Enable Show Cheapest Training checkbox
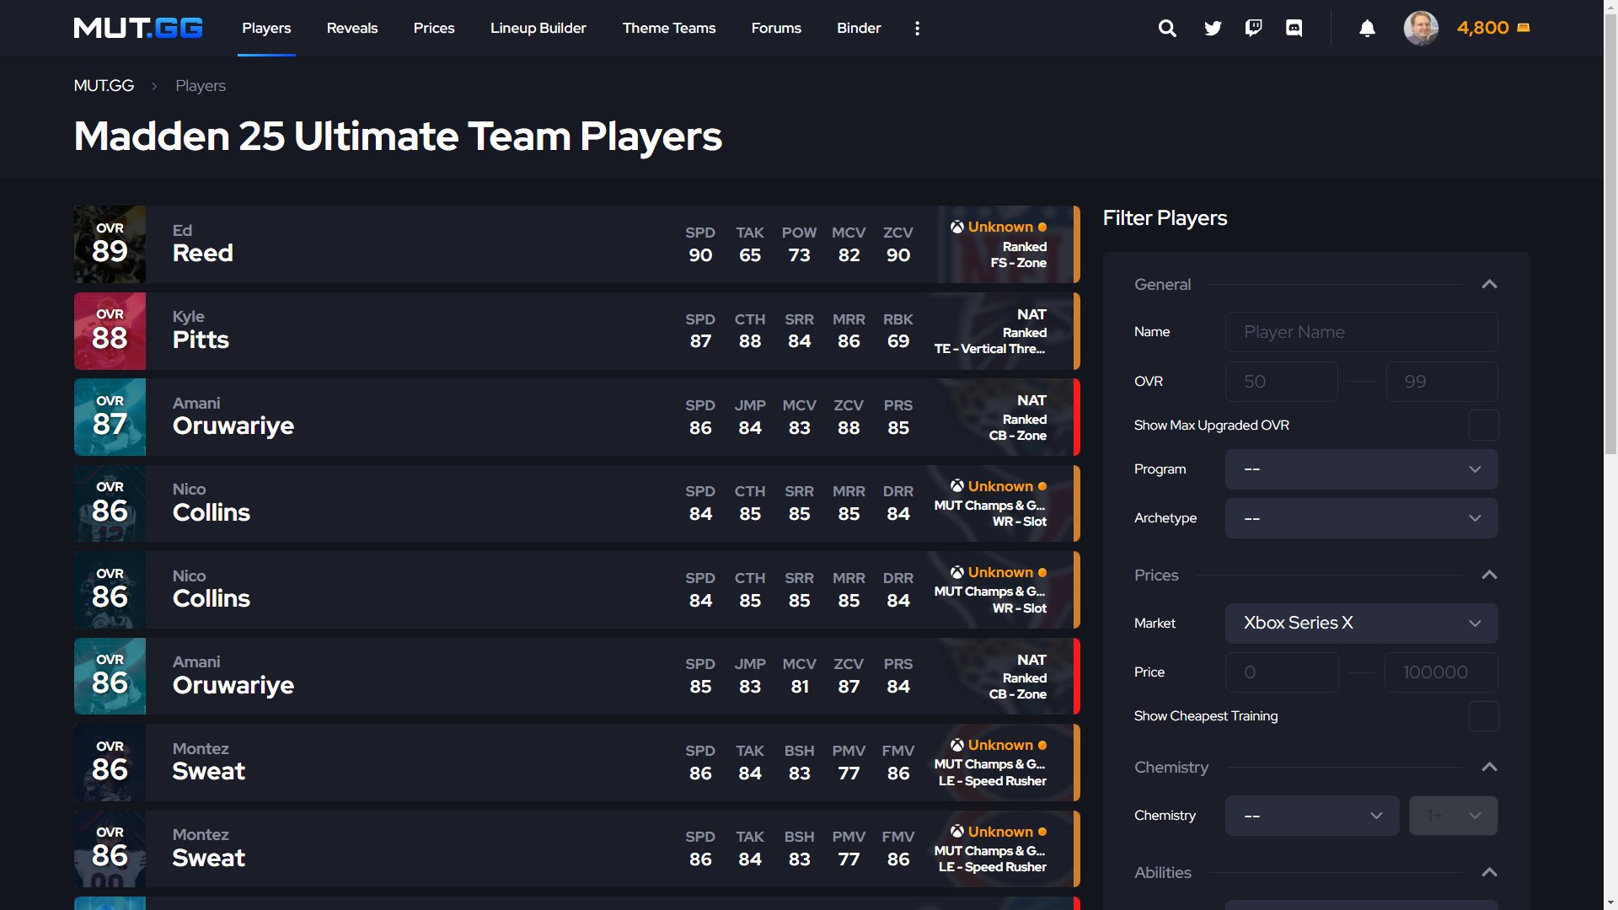This screenshot has height=910, width=1618. pos(1483,716)
